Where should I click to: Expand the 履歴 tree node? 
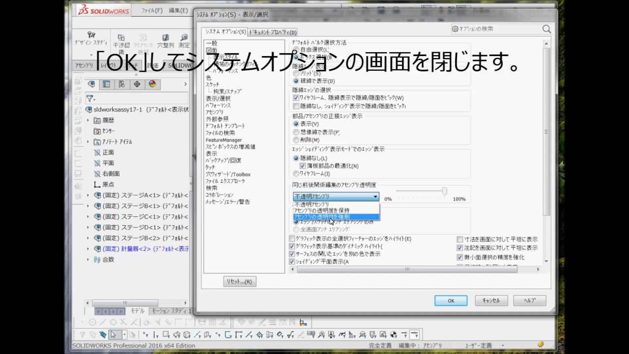coord(88,120)
